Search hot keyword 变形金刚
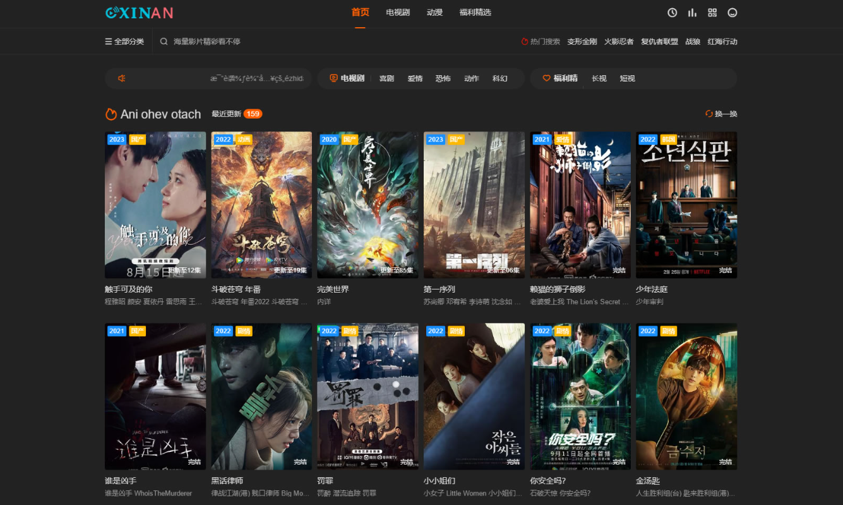 click(582, 42)
